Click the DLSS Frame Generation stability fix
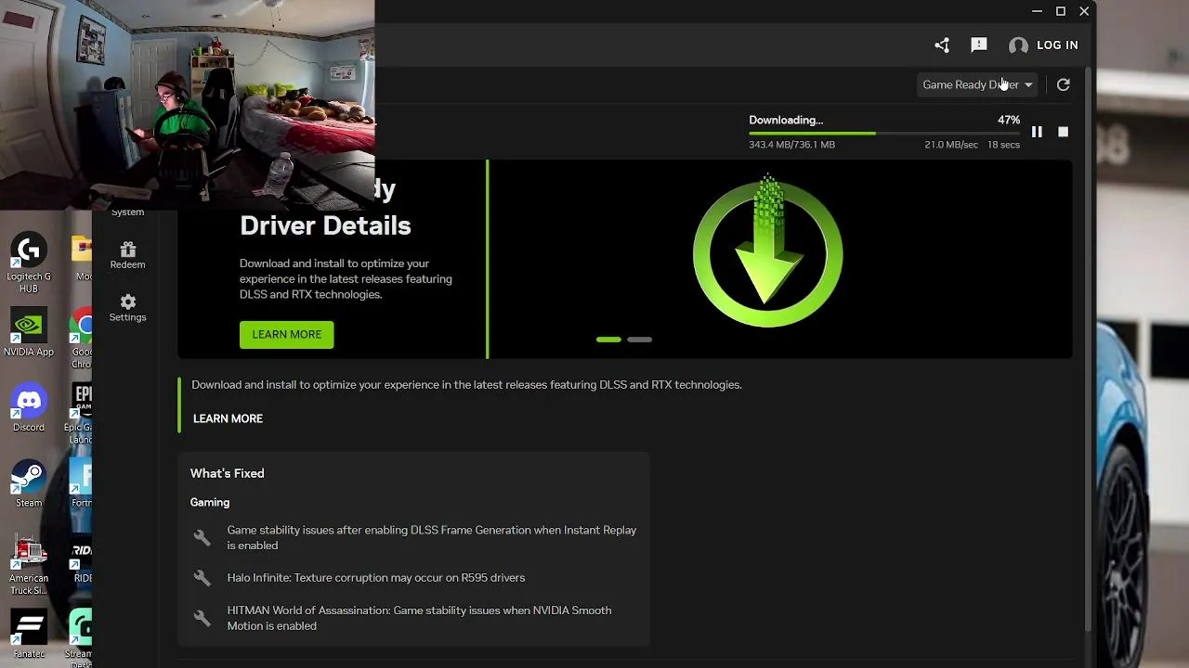This screenshot has width=1189, height=668. click(x=432, y=538)
